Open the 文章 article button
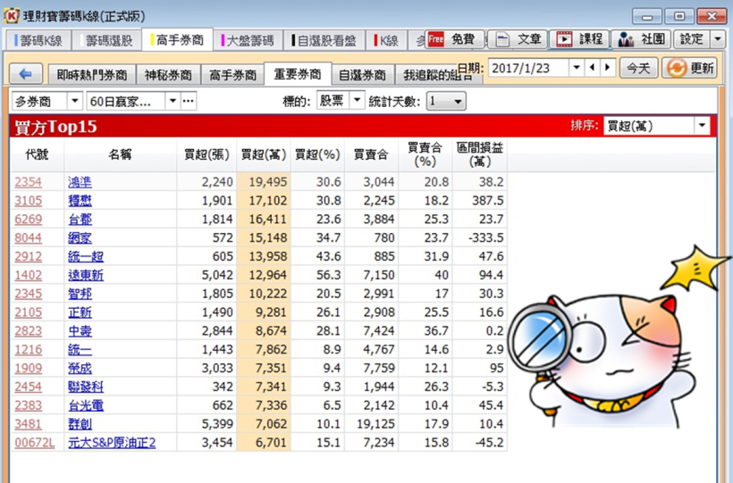 click(x=518, y=39)
